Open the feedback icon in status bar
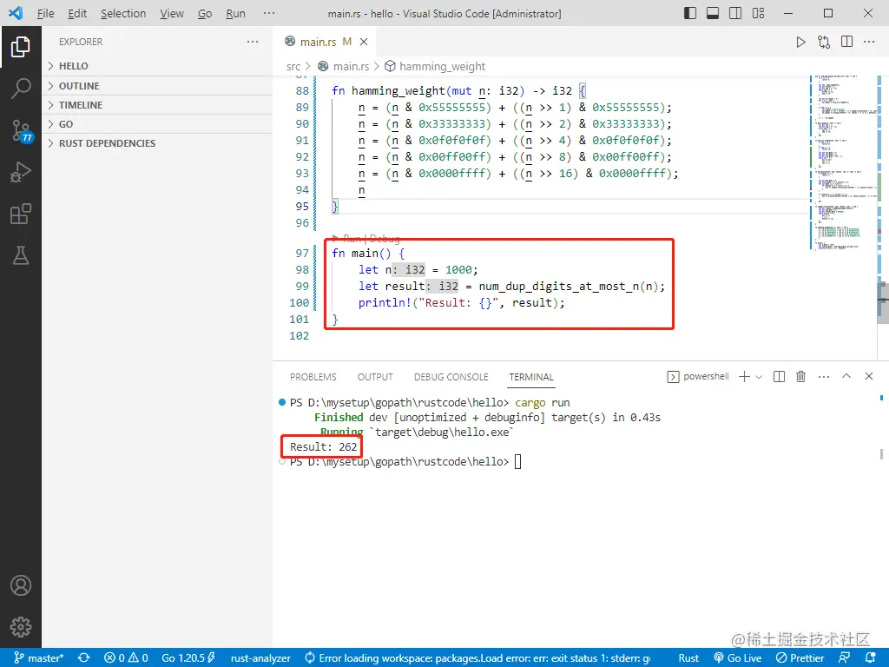 844,658
